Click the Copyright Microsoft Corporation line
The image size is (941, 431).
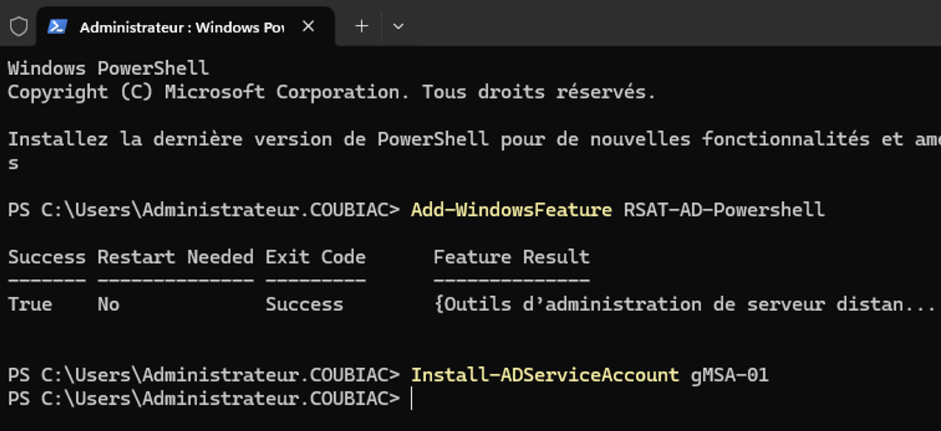(x=331, y=92)
